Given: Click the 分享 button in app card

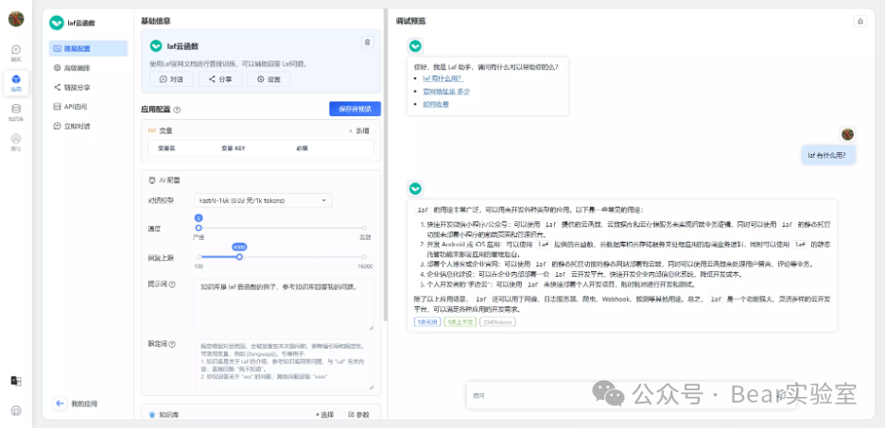Looking at the screenshot, I should [219, 79].
